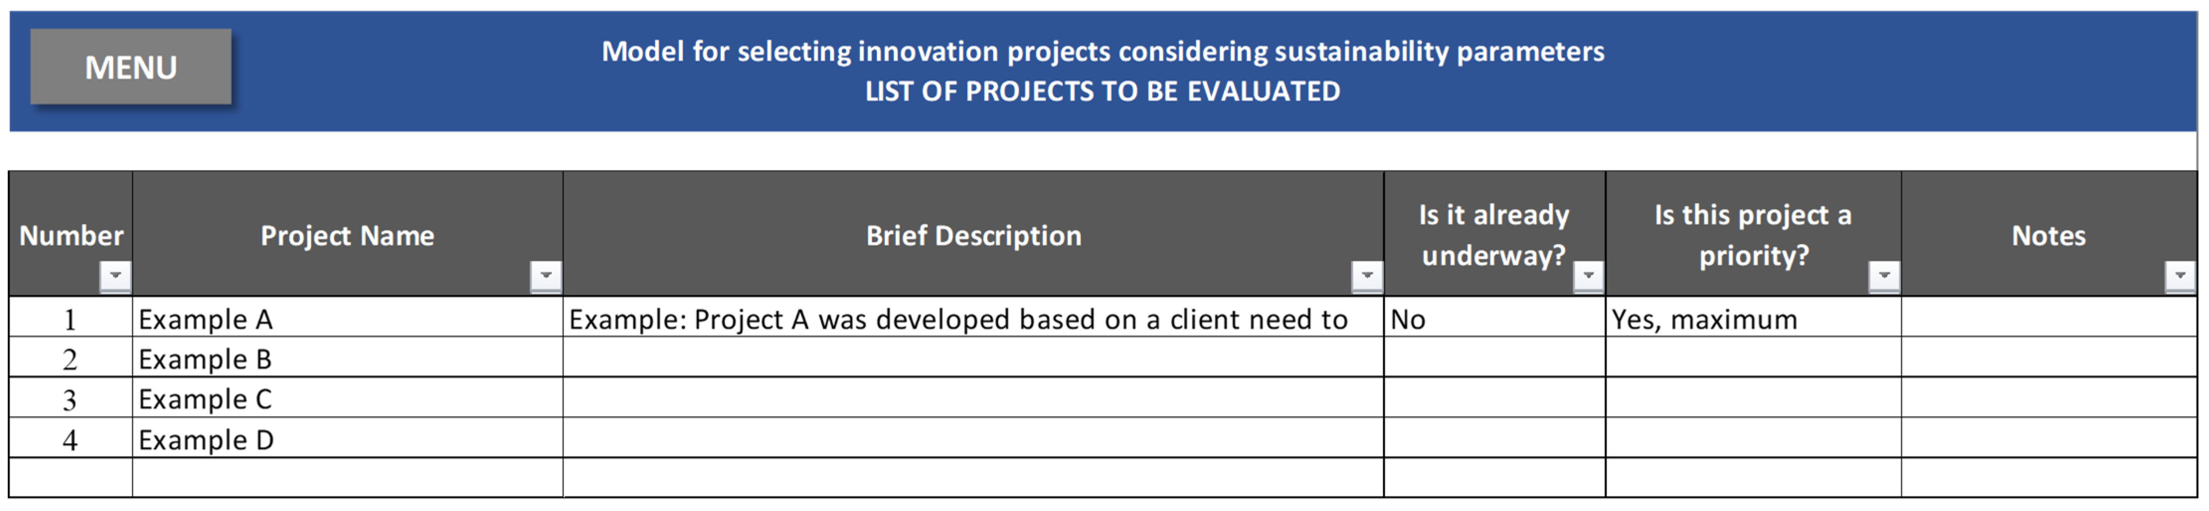Expand the Notes column filter arrow

[2180, 275]
